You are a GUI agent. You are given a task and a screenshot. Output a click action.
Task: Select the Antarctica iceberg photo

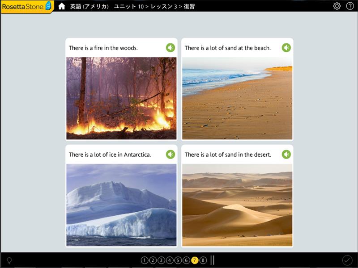(x=121, y=205)
